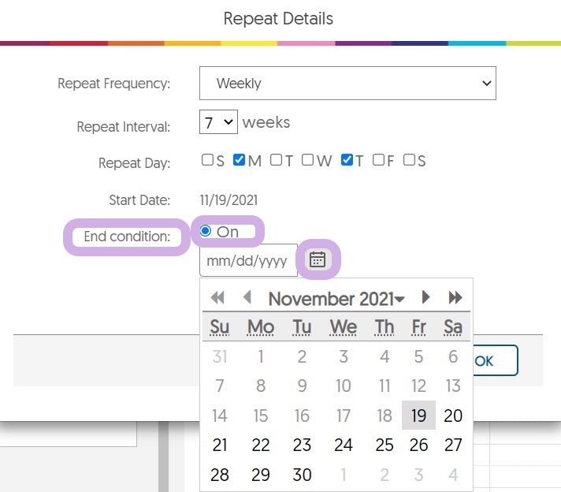This screenshot has width=561, height=492.
Task: Click the end date mm/dd/yyyy field
Action: 247,261
